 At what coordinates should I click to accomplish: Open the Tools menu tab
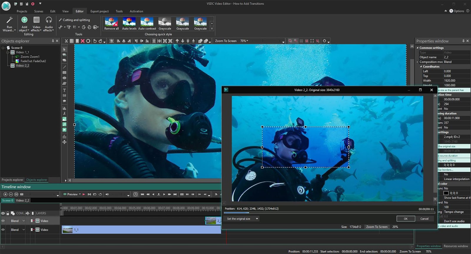pyautogui.click(x=119, y=11)
